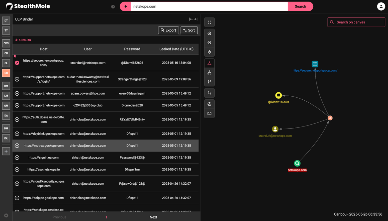Open the DM sidebar module
This screenshot has width=388, height=221.
click(x=6, y=128)
